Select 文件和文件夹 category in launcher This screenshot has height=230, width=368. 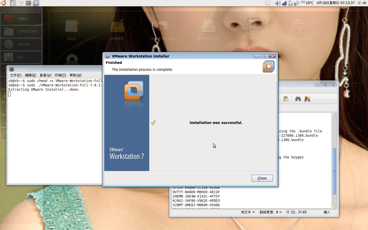[x=21, y=32]
